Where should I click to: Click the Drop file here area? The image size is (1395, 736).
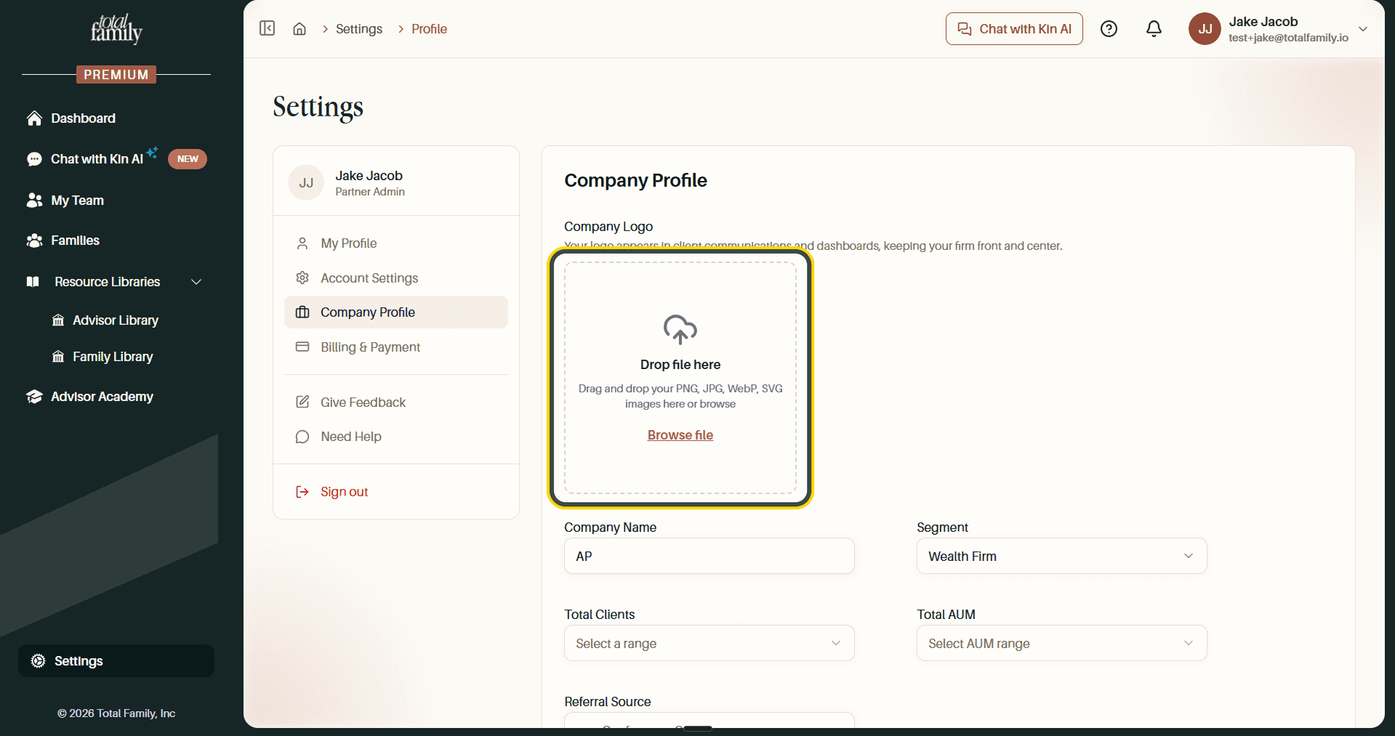point(680,378)
